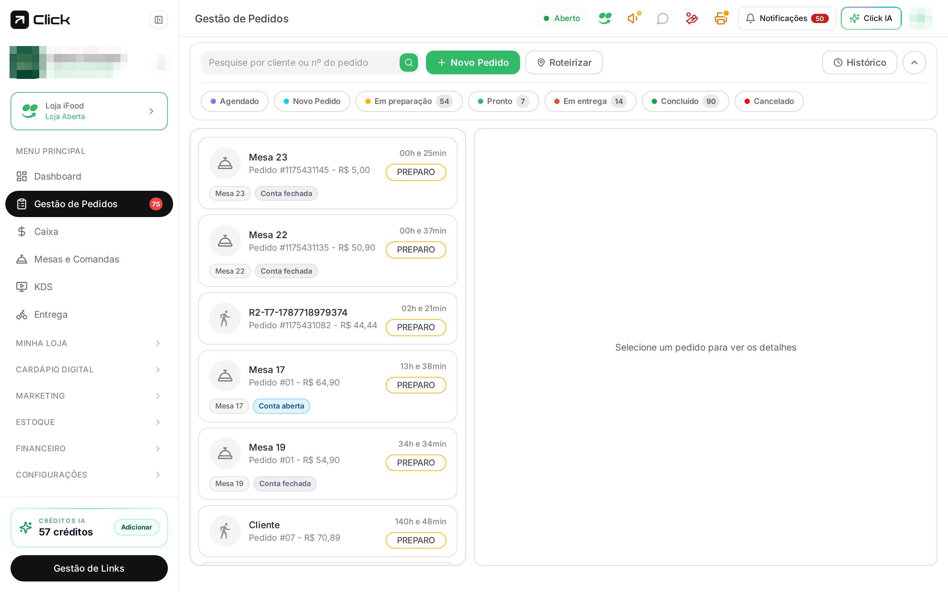Filter by Em entrega status

(590, 101)
